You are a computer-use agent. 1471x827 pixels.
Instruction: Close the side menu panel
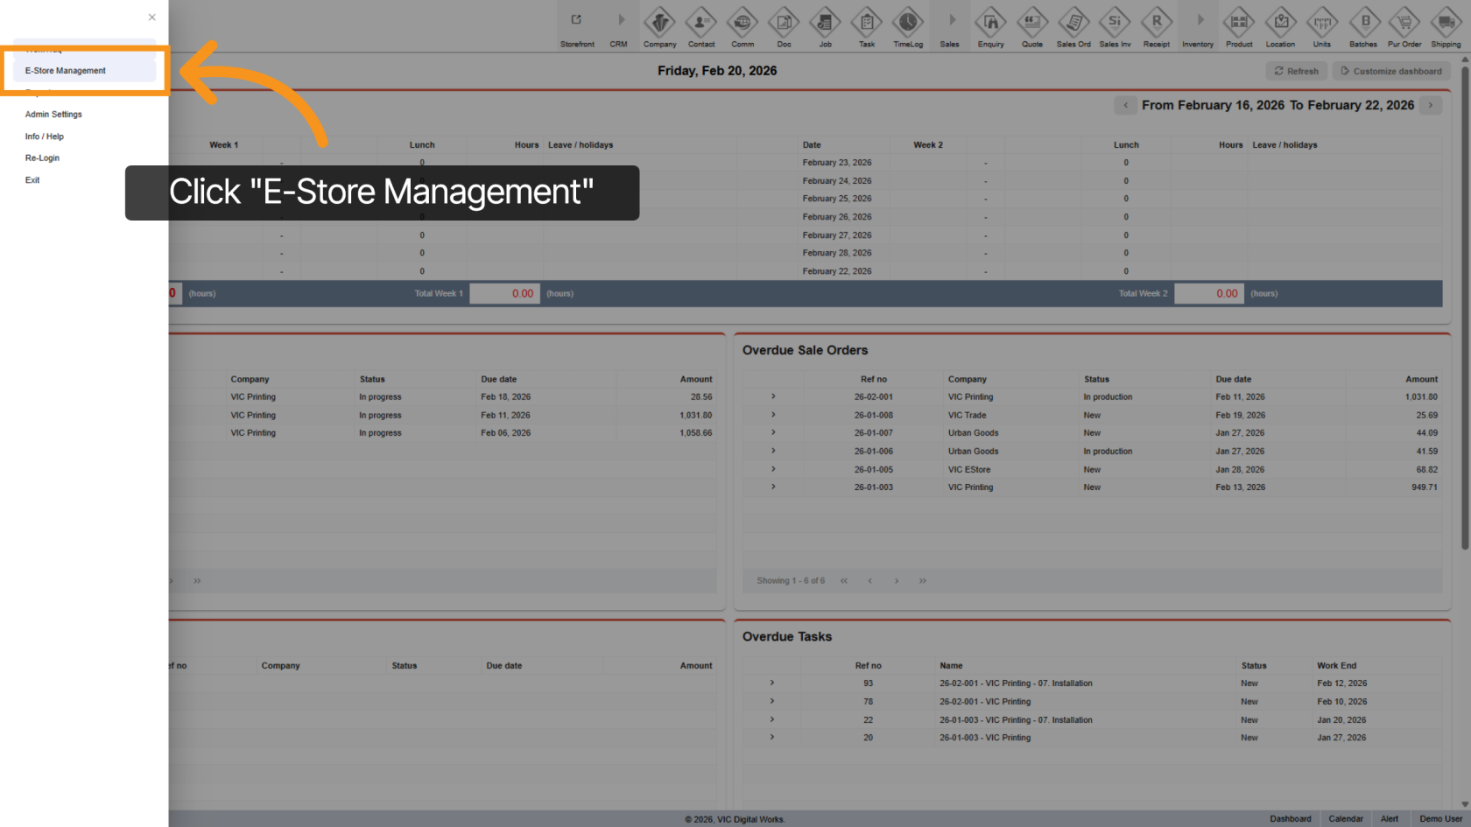coord(151,18)
